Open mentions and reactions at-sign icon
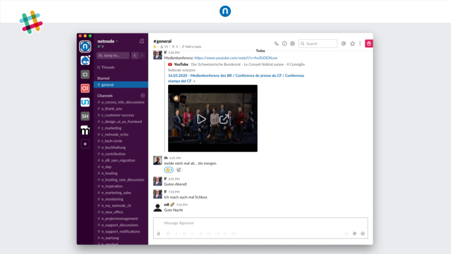451x254 pixels. tap(343, 44)
